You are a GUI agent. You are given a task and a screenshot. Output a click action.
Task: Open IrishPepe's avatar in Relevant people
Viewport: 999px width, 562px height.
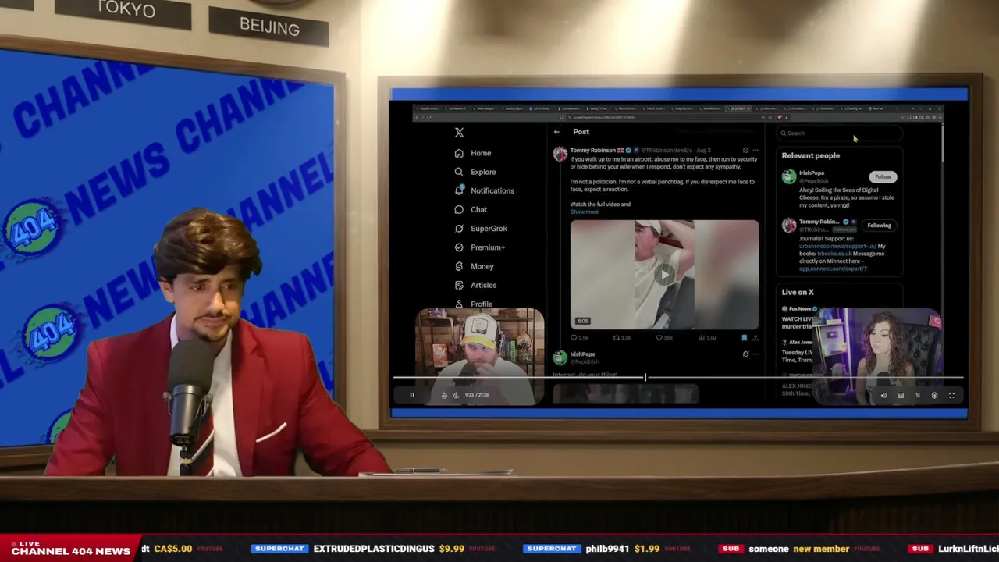(x=789, y=177)
